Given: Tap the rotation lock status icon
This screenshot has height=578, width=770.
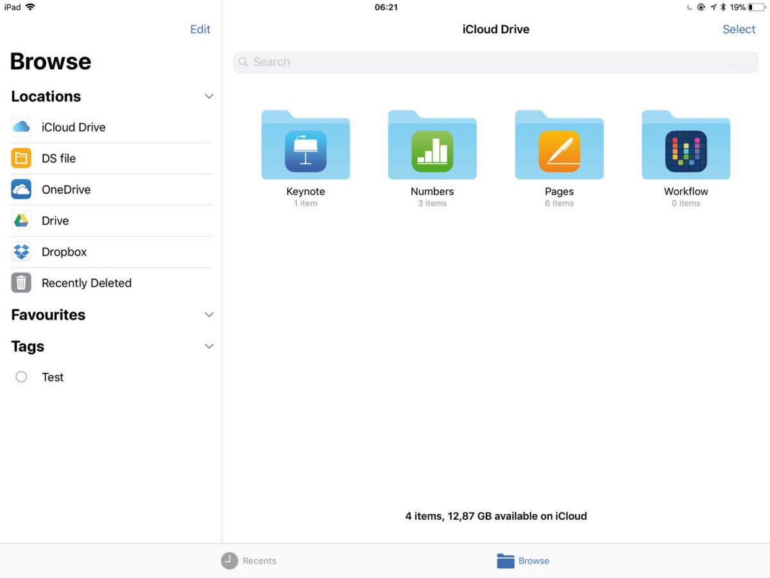Looking at the screenshot, I should (701, 7).
